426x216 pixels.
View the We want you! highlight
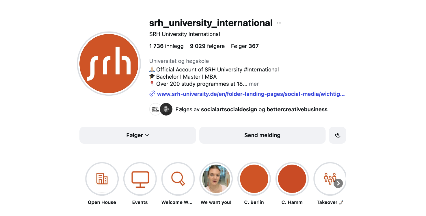click(x=216, y=179)
